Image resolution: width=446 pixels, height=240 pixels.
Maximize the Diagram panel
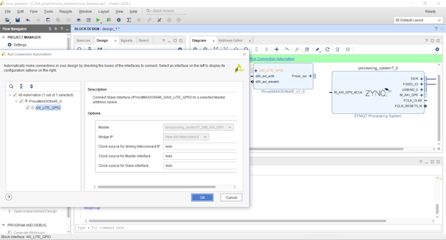[x=432, y=41]
